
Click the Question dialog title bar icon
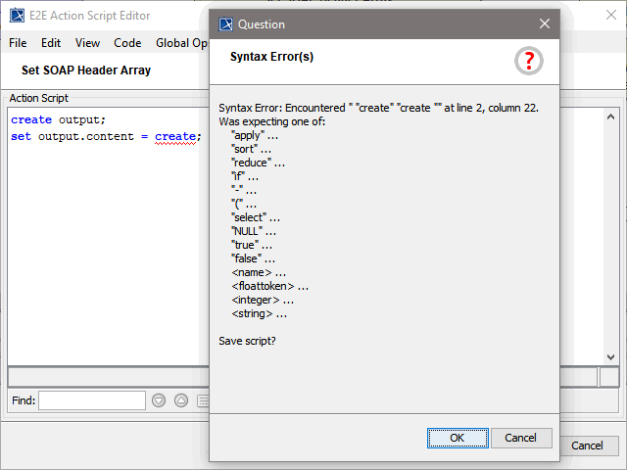pos(225,23)
